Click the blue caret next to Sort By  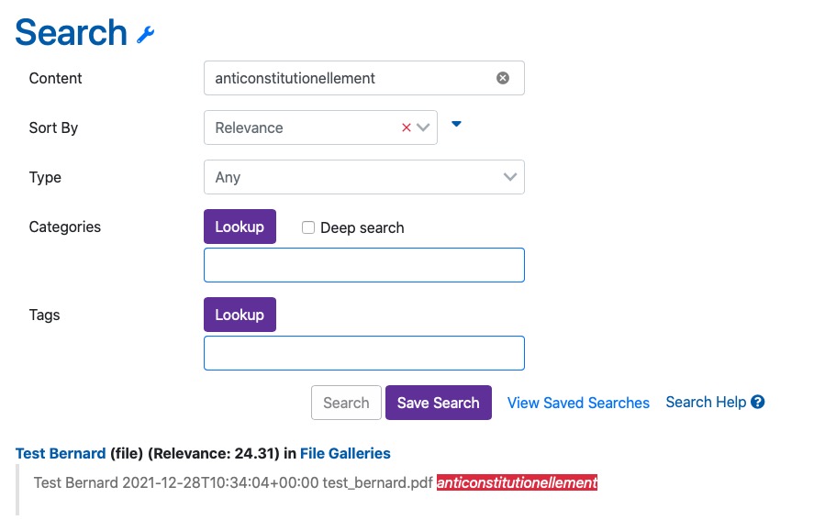tap(456, 124)
